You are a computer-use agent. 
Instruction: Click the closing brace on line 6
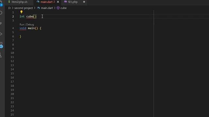pos(20,36)
